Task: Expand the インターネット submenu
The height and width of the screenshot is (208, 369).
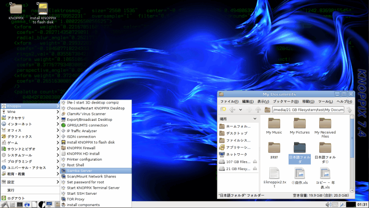Action: [30, 124]
